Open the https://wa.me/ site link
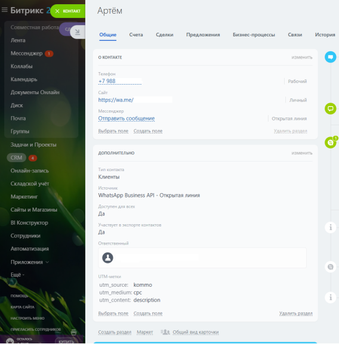Screen dimensions: 339x344 click(x=116, y=100)
